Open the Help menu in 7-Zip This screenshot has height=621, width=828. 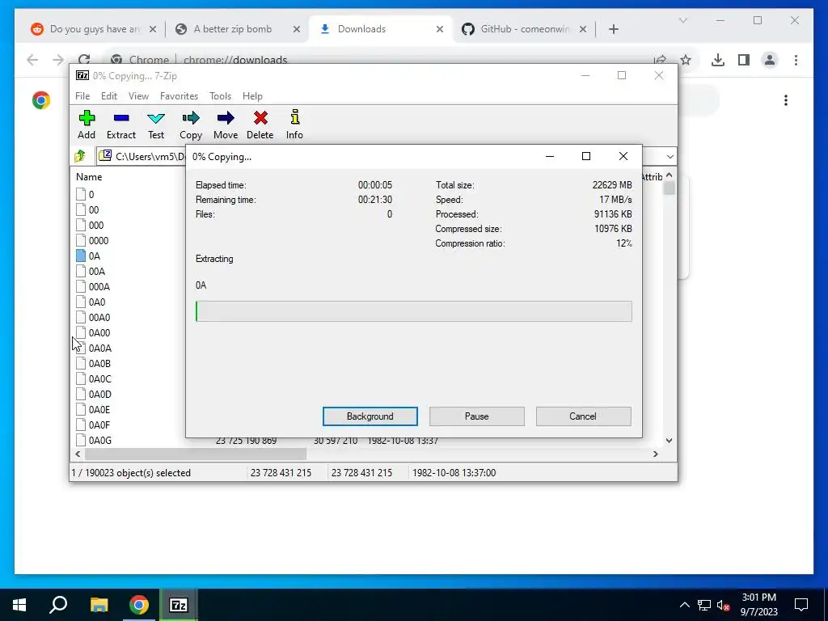tap(252, 96)
